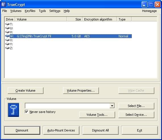Exit TrueCrypt with Exit button
The image size is (162, 140).
(x=140, y=130)
